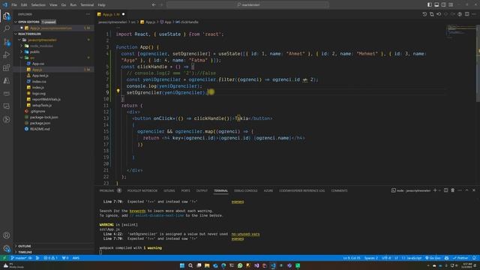The image size is (480, 270).
Task: Click the Windows Start button
Action: [182, 265]
